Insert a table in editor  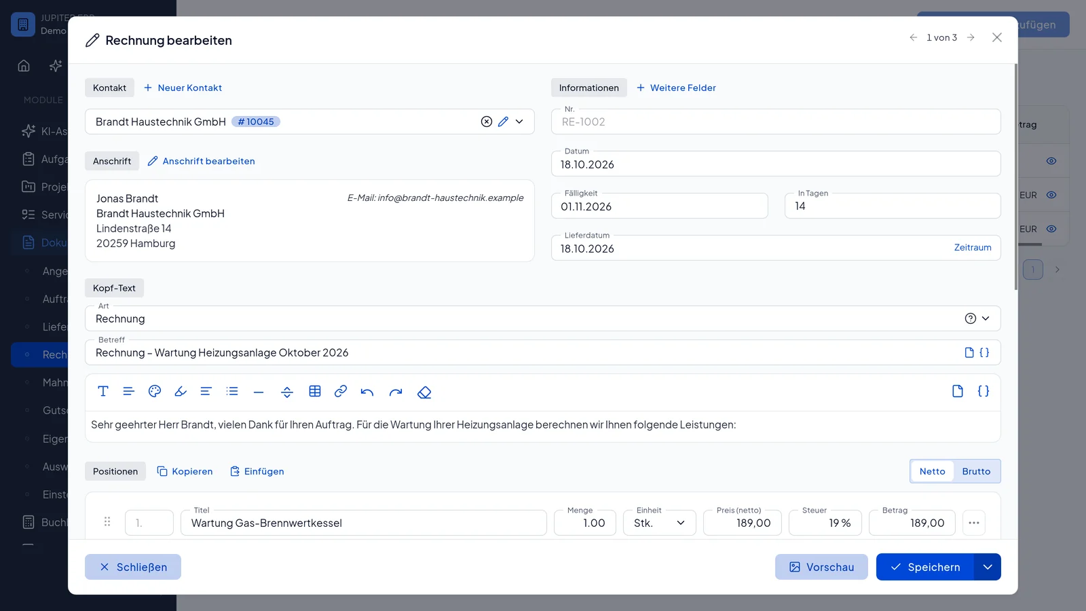coord(315,391)
